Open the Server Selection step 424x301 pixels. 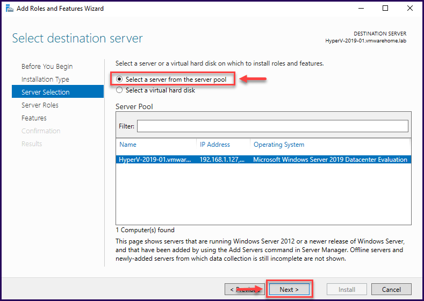(58, 91)
